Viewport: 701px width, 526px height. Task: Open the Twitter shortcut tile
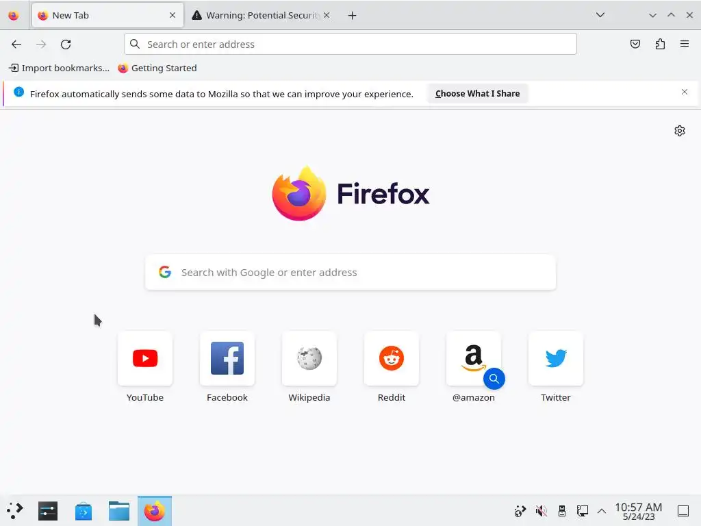556,358
